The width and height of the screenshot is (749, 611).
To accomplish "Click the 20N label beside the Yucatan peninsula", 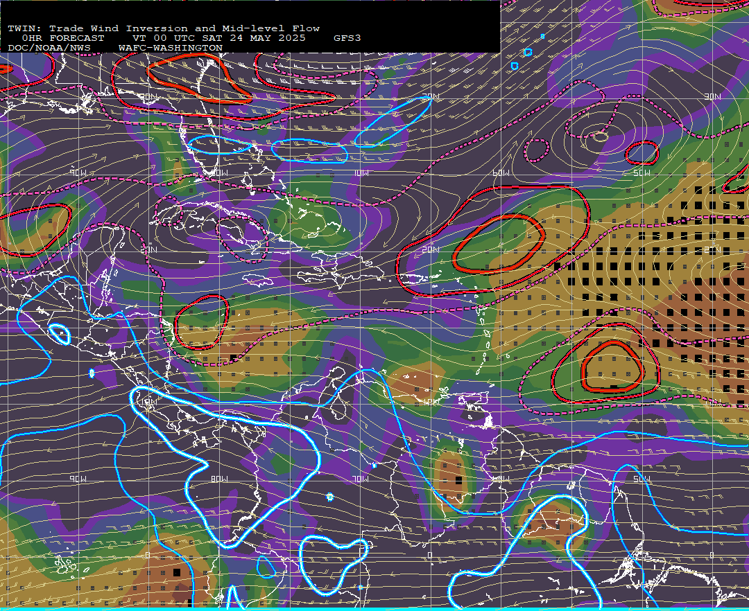I will coord(148,249).
